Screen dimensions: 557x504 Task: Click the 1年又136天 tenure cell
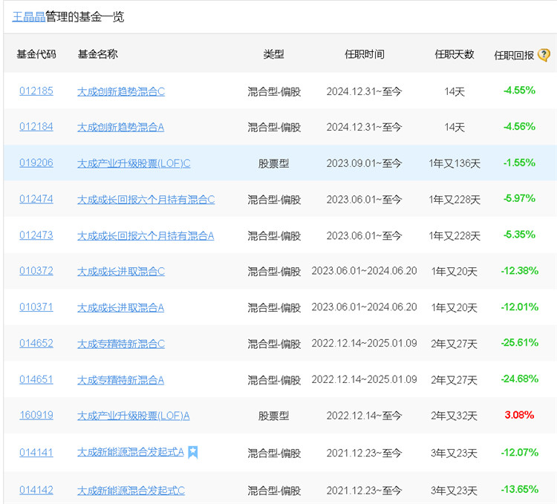(455, 163)
